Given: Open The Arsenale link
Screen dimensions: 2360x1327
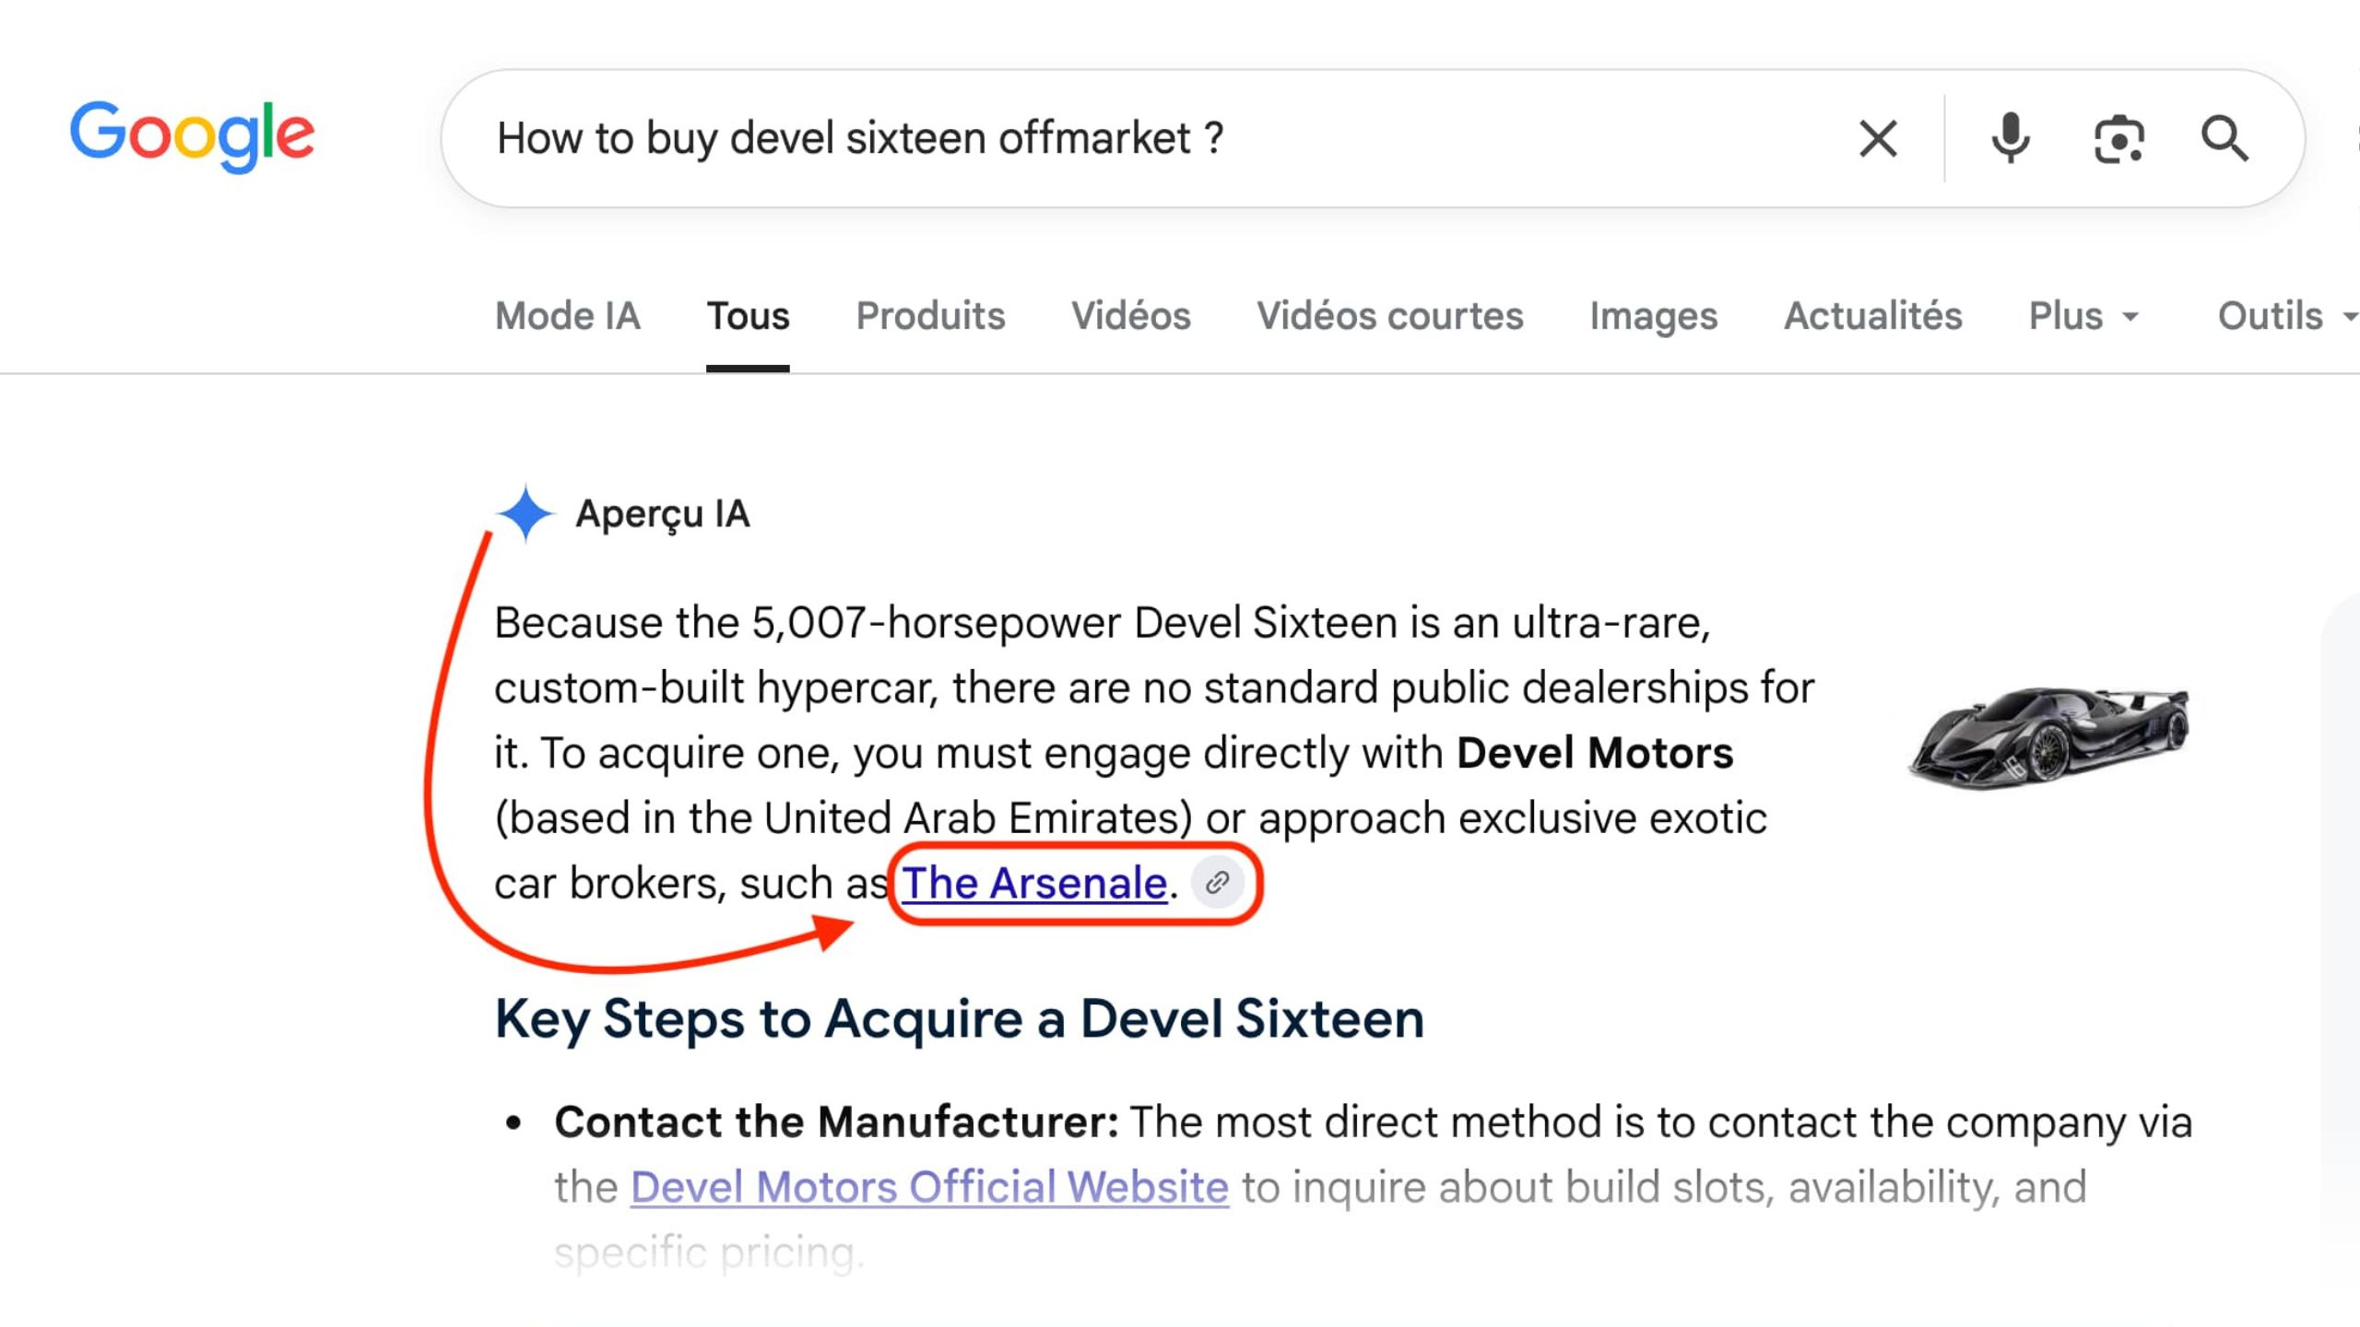Looking at the screenshot, I should click(1034, 883).
